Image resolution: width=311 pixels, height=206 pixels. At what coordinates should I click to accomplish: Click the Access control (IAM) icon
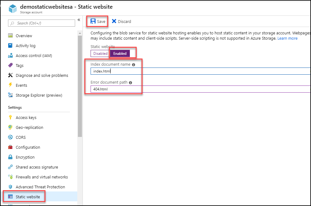click(10, 56)
